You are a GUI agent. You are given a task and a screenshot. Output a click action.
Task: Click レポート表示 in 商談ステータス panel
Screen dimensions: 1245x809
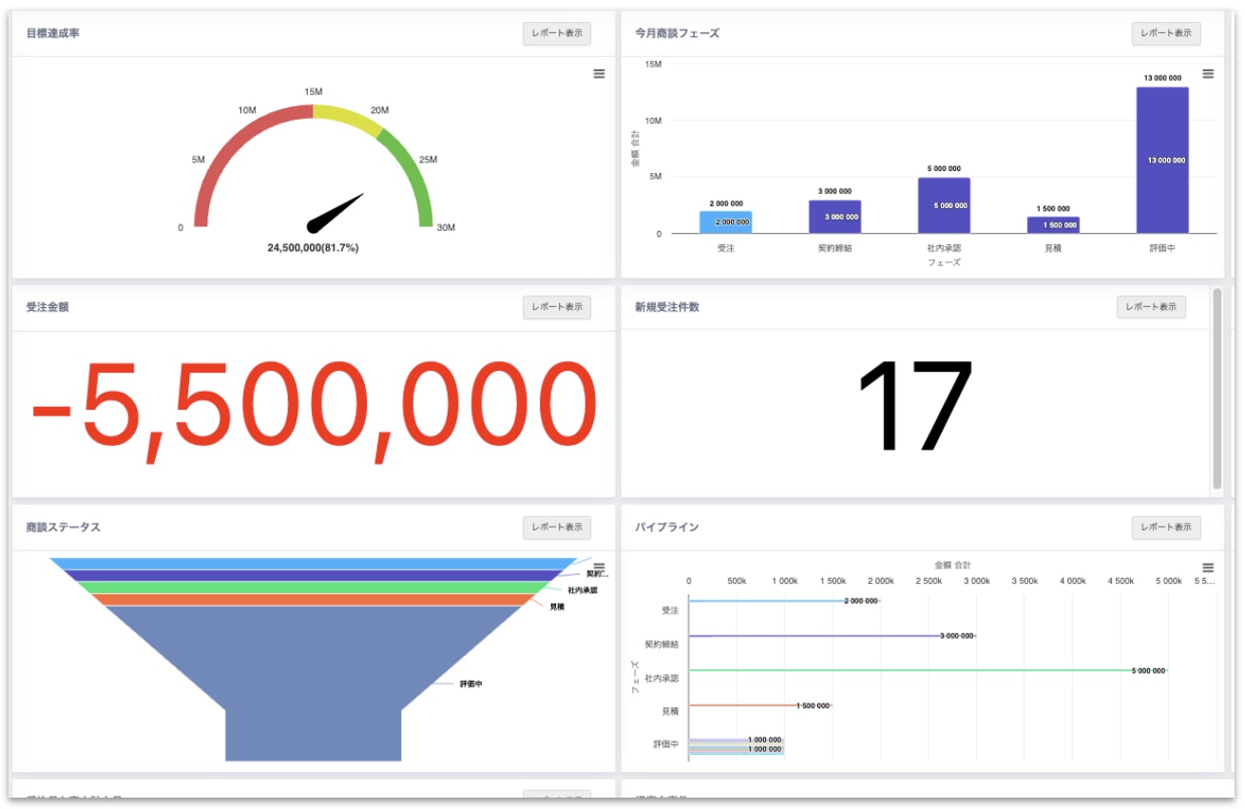click(557, 528)
